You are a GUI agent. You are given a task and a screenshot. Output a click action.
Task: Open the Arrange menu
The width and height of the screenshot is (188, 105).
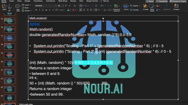click(x=146, y=7)
